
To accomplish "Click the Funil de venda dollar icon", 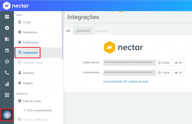I will (19, 101).
